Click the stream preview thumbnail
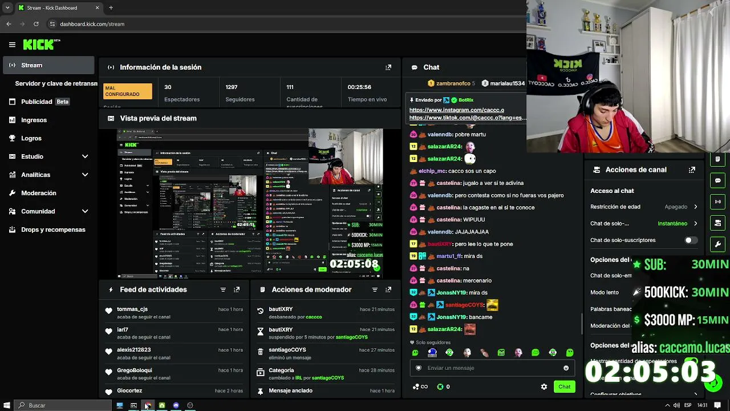Viewport: 730px width, 411px height. pos(250,203)
